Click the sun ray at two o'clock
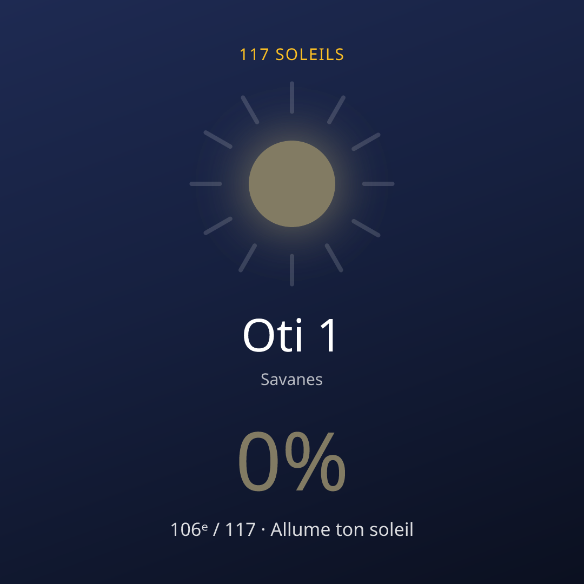The image size is (584, 584). 366,142
